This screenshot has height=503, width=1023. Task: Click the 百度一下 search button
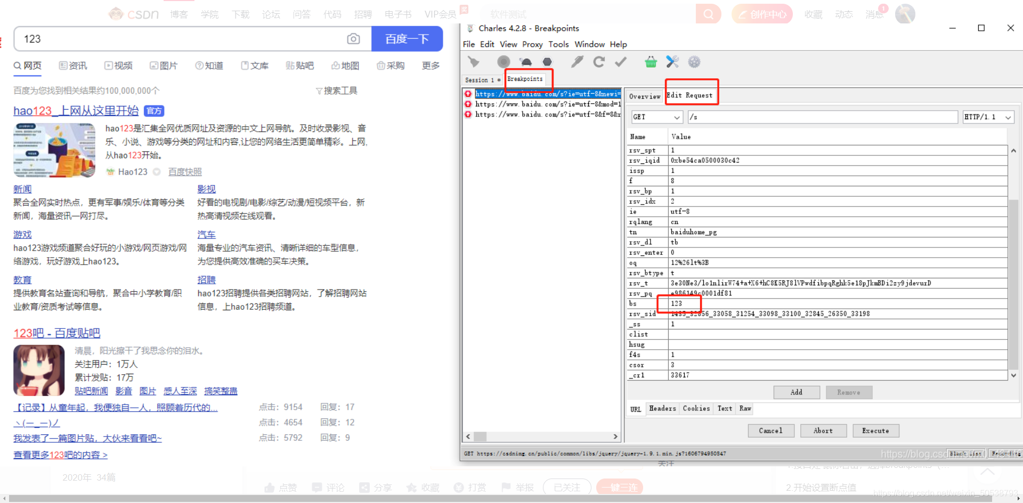pos(407,39)
